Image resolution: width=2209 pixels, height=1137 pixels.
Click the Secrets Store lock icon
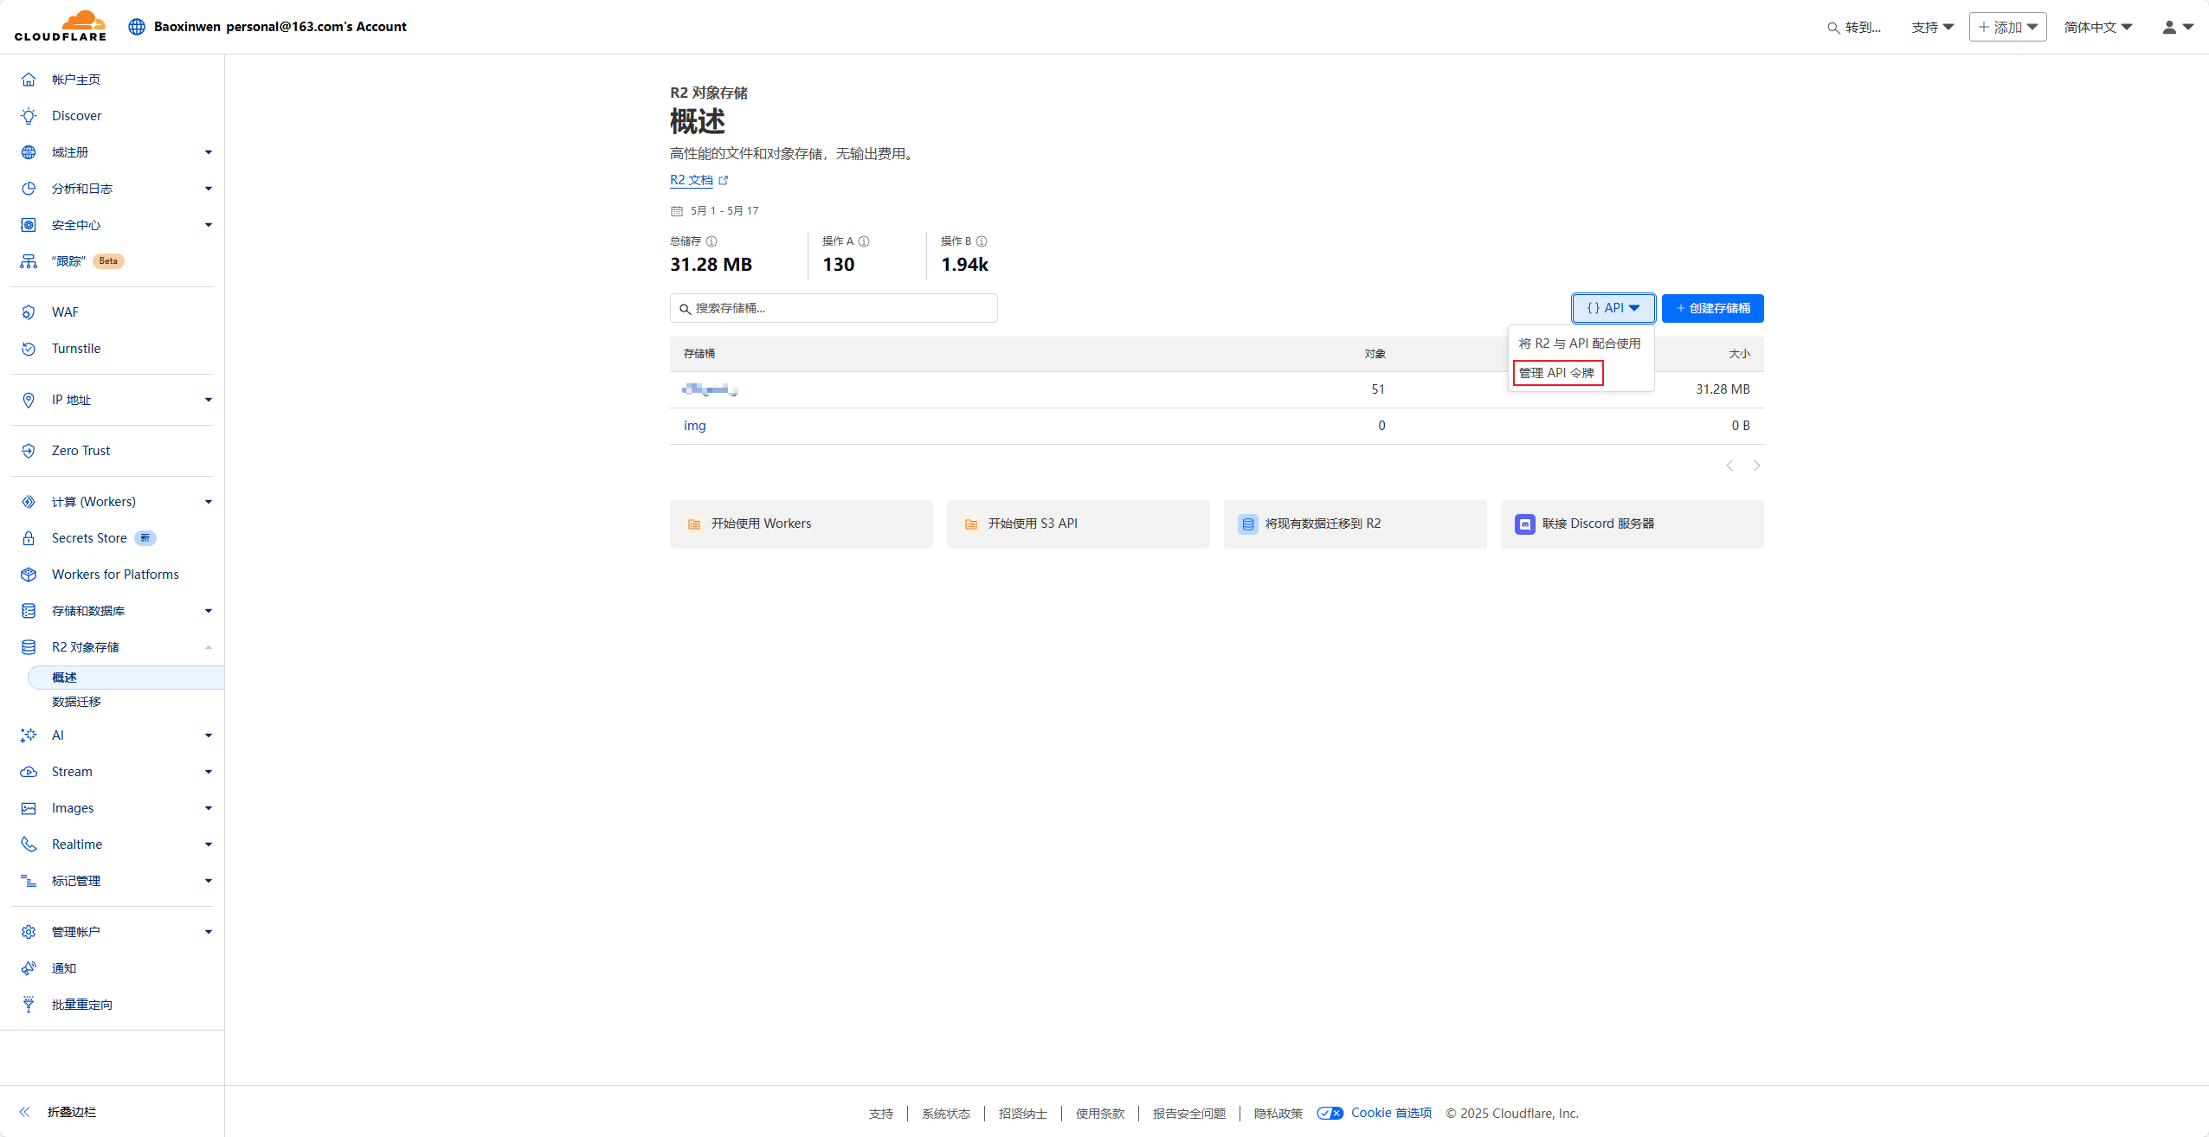point(29,538)
